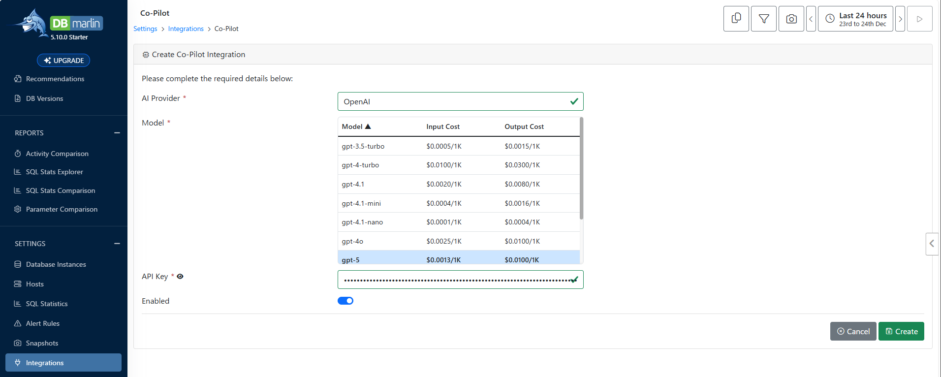Viewport: 941px width, 377px height.
Task: Click the camera snapshot icon in toolbar
Action: click(791, 19)
